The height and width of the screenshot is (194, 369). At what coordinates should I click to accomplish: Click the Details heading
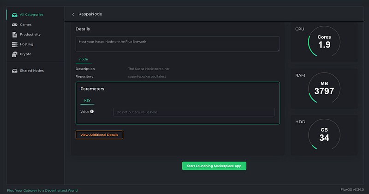pyautogui.click(x=83, y=29)
